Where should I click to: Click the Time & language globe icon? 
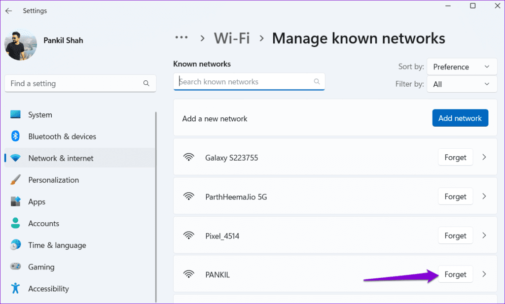coord(15,245)
